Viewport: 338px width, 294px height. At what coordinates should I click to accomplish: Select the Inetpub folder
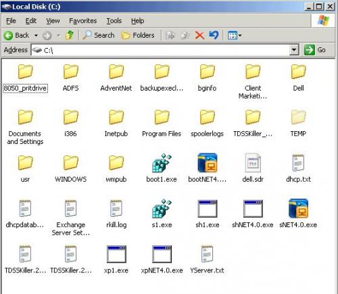[x=116, y=124]
